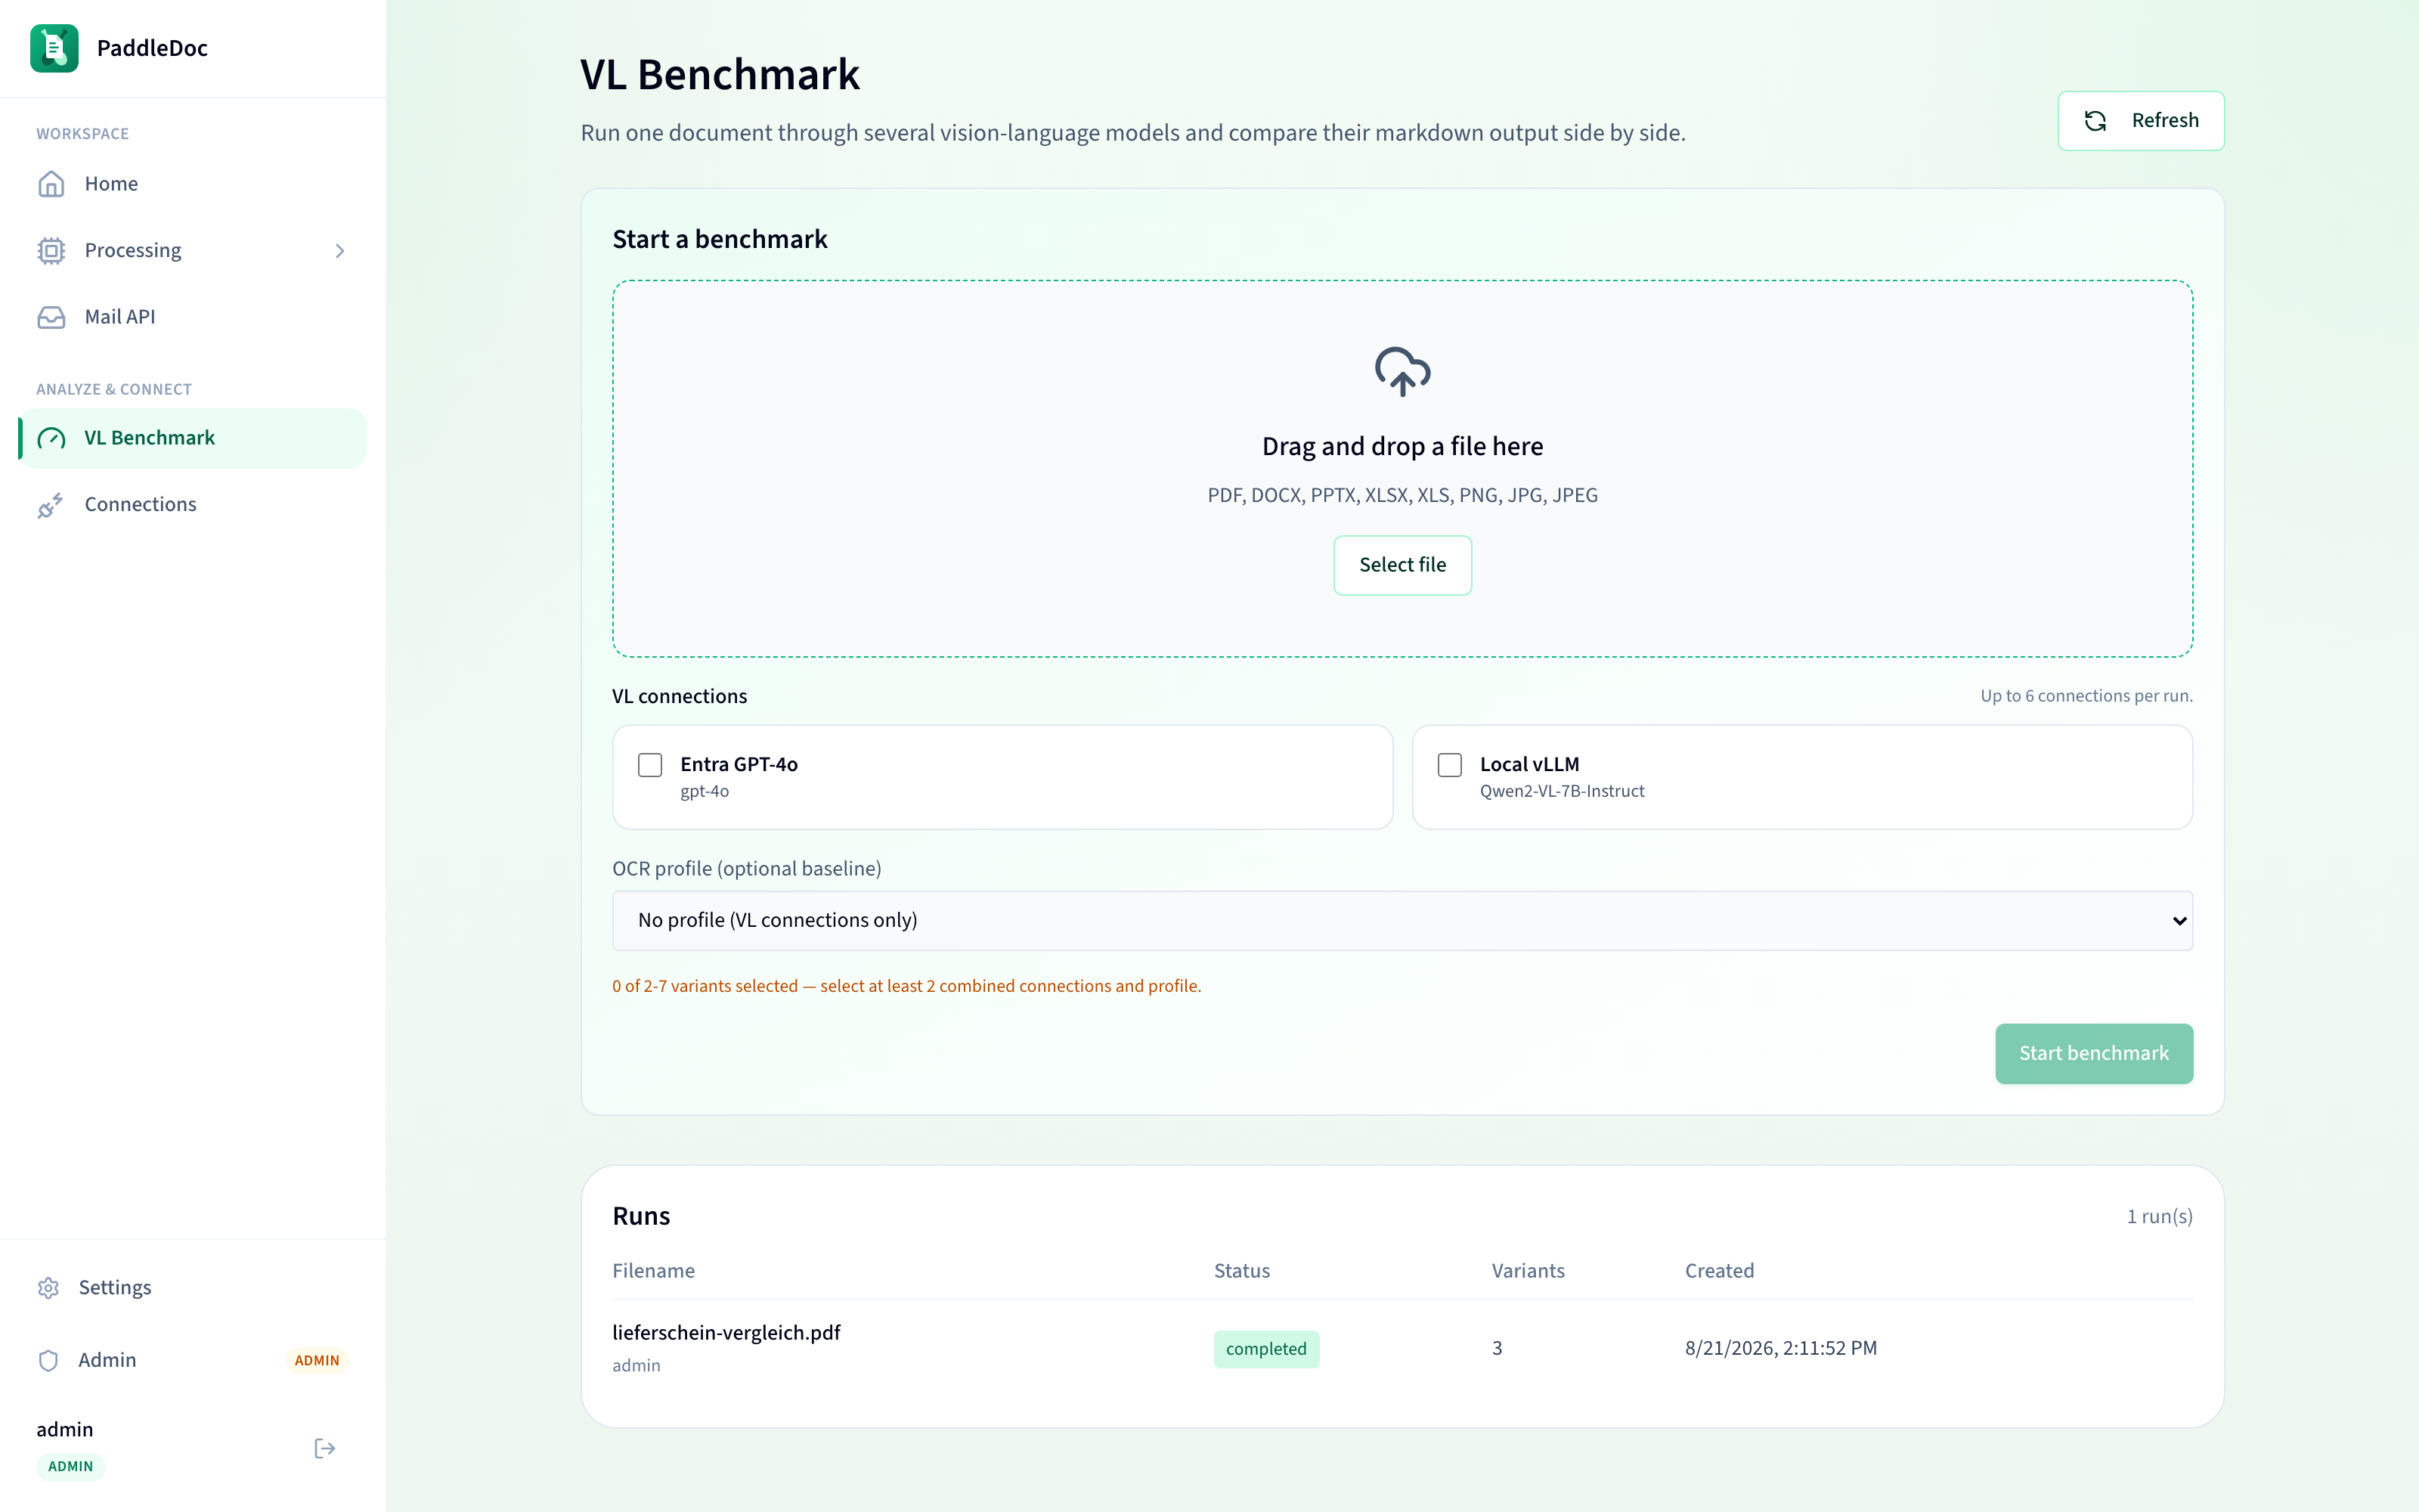Viewport: 2419px width, 1512px height.
Task: Open the Connections page
Action: coord(193,505)
